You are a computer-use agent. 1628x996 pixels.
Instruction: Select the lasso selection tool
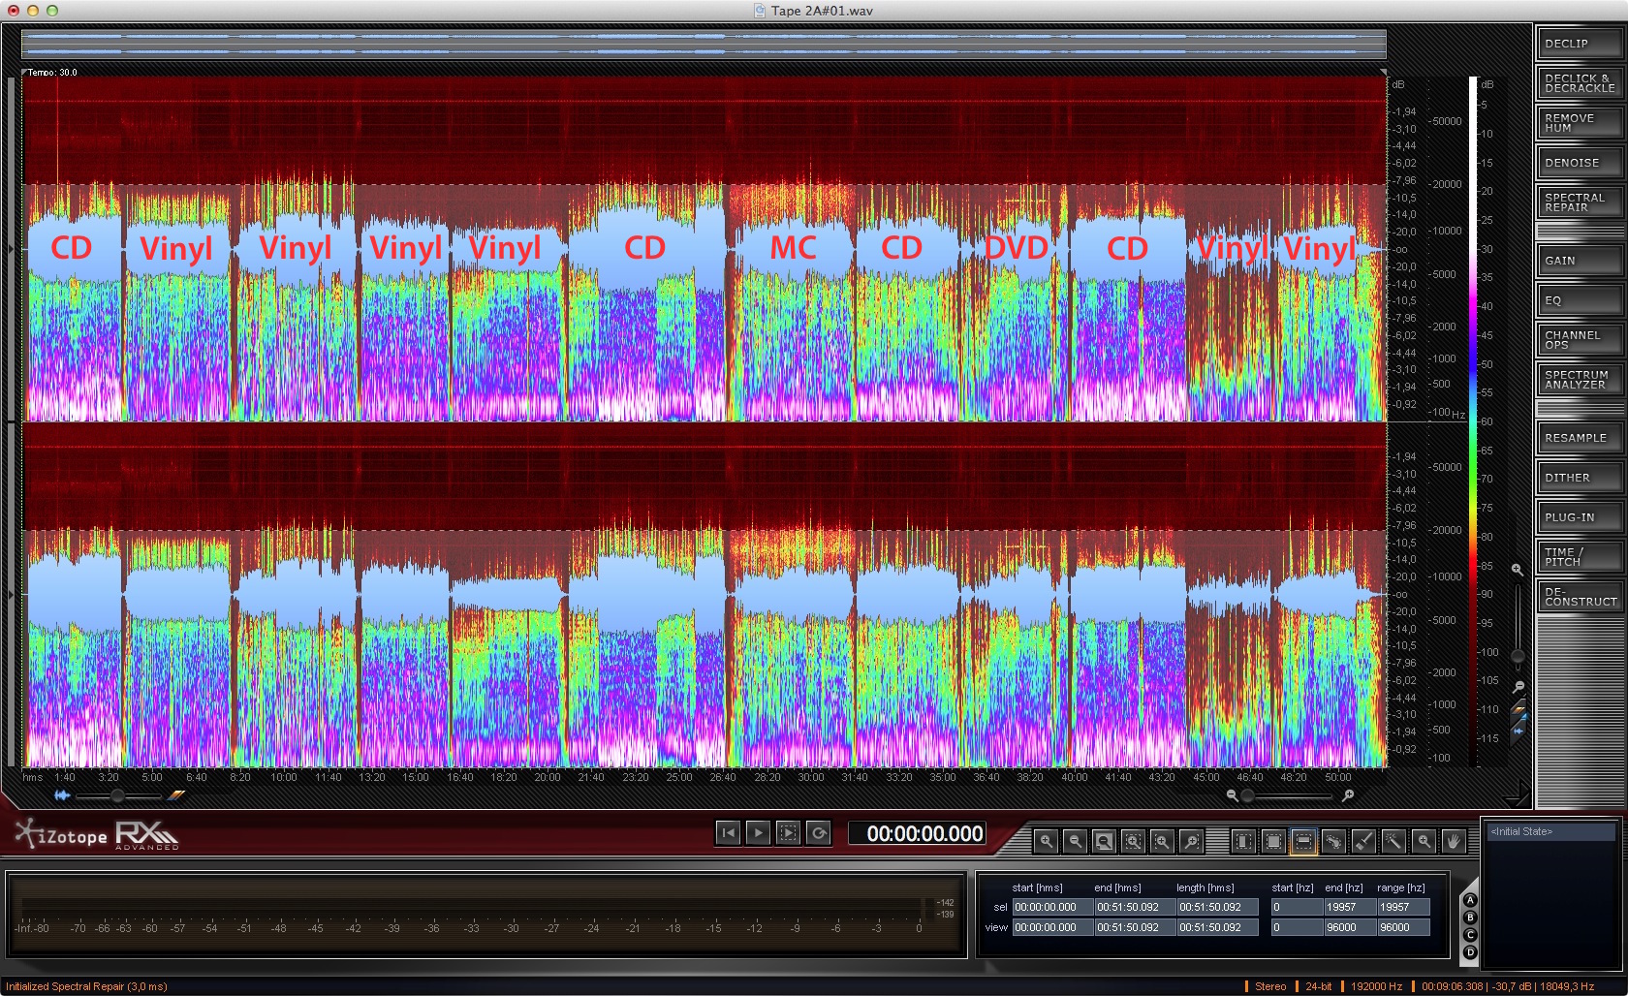[1333, 841]
